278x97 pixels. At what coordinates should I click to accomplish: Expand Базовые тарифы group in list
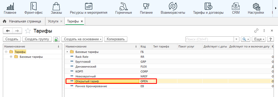[67, 52]
